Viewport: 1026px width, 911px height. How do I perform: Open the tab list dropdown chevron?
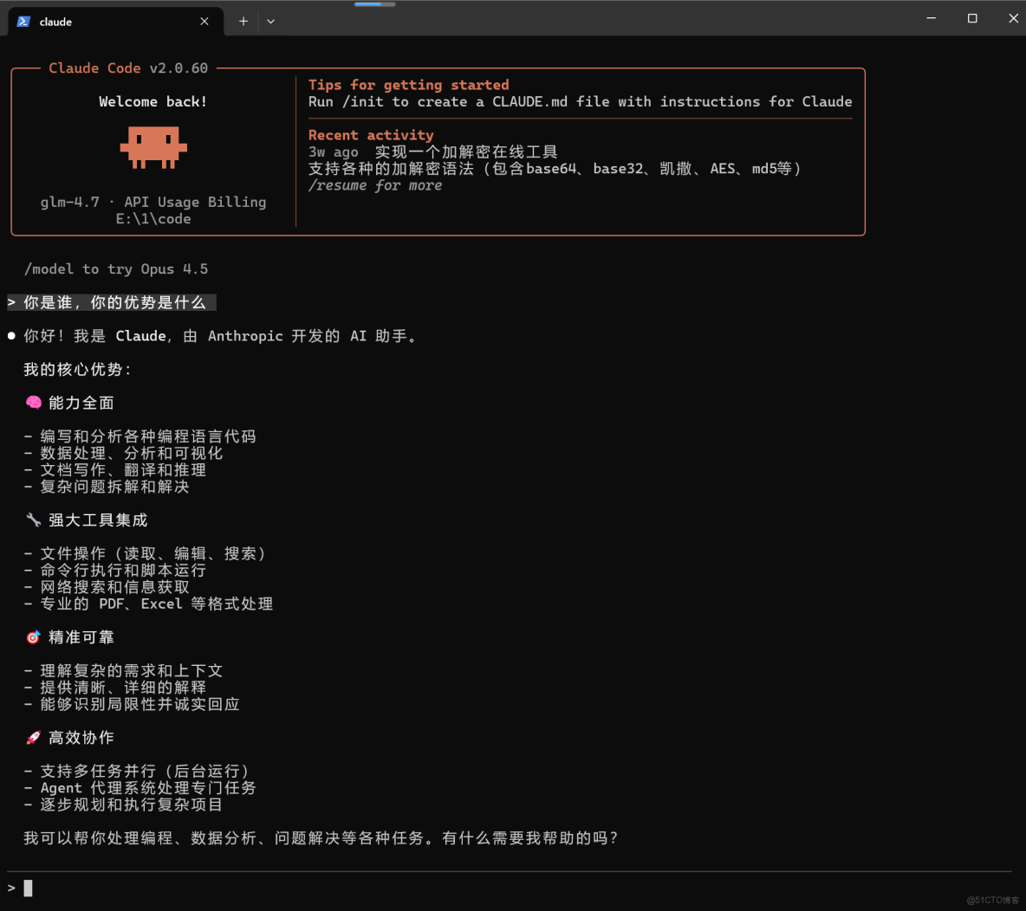coord(270,21)
